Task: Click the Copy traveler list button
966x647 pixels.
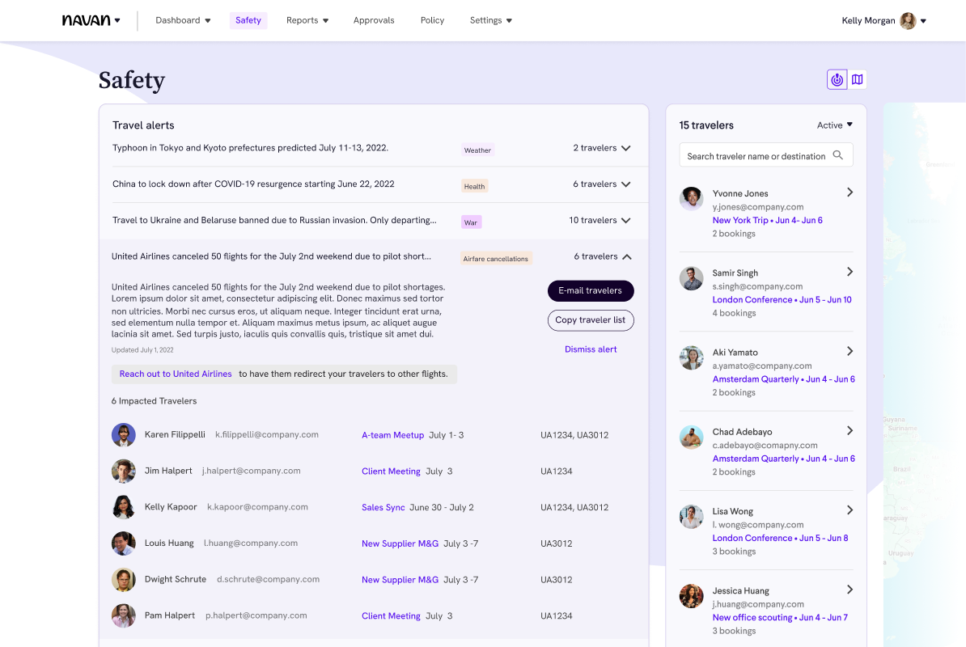Action: [x=590, y=320]
